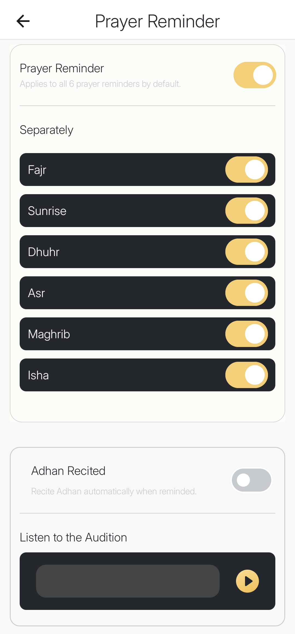
Task: Tap the Maghrib row label
Action: tap(49, 334)
